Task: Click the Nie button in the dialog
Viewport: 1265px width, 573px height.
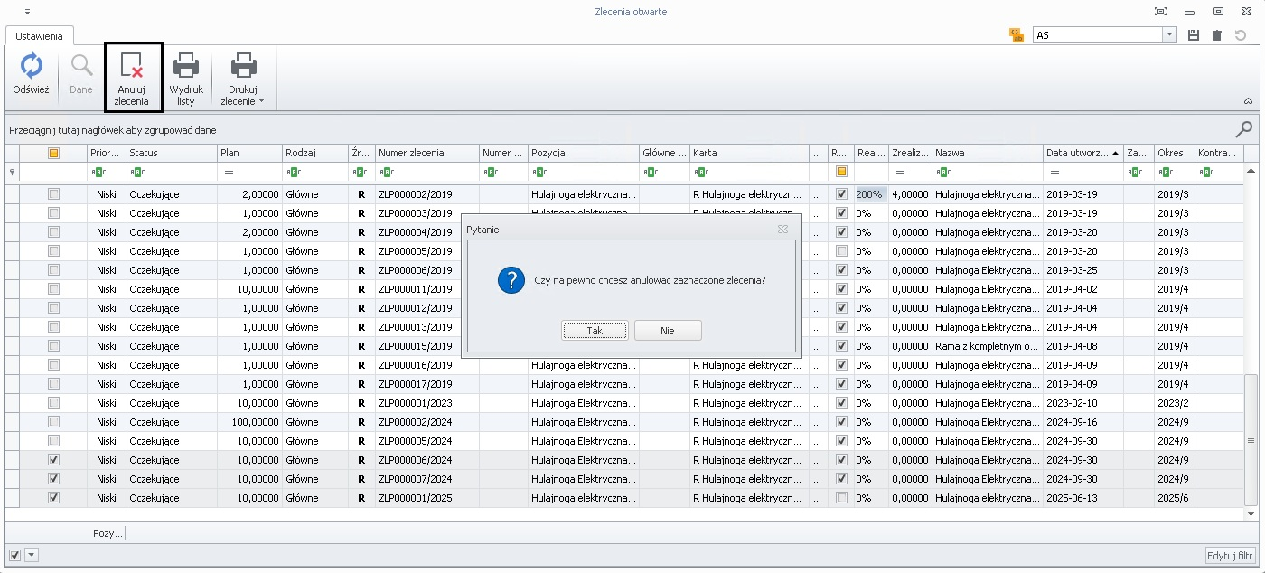Action: coord(668,331)
